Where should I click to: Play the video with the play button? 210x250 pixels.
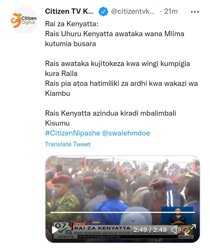point(55,230)
